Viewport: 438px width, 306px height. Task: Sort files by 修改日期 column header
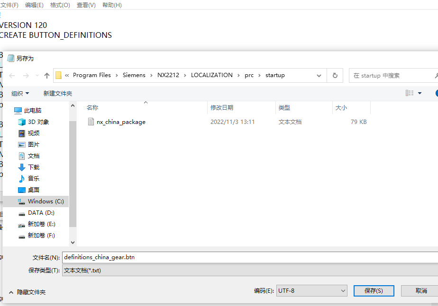[222, 108]
